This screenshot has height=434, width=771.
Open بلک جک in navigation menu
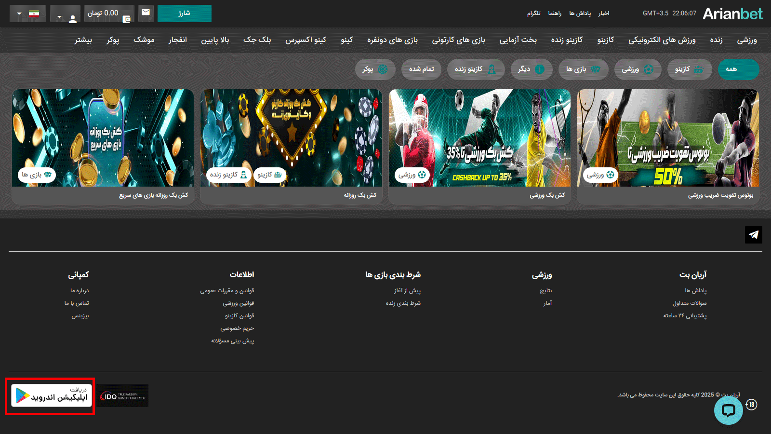point(257,40)
